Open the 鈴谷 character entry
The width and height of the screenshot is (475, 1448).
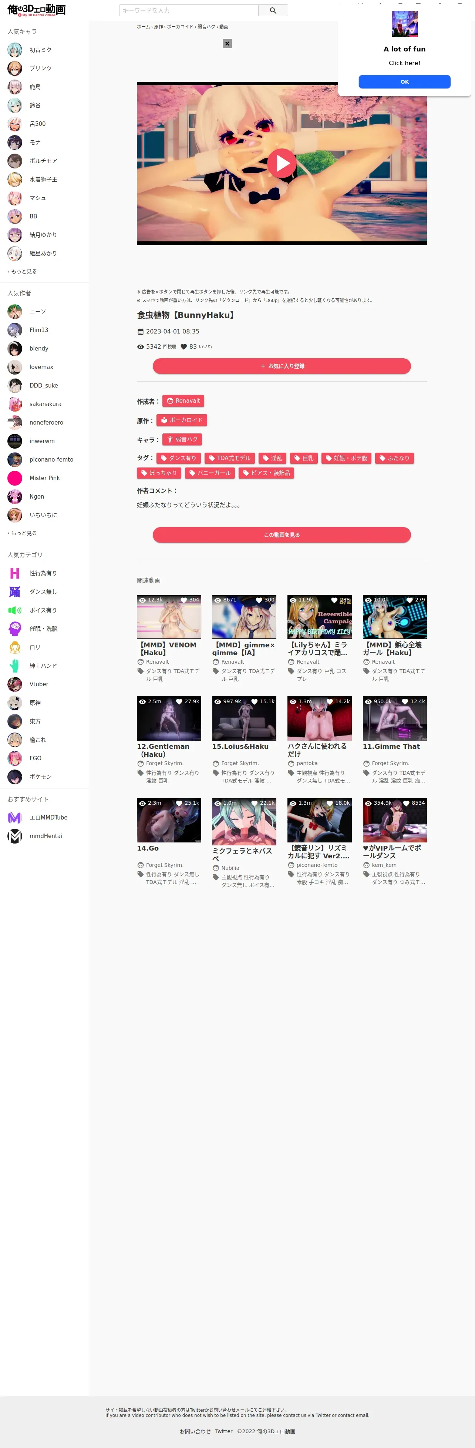pyautogui.click(x=35, y=106)
